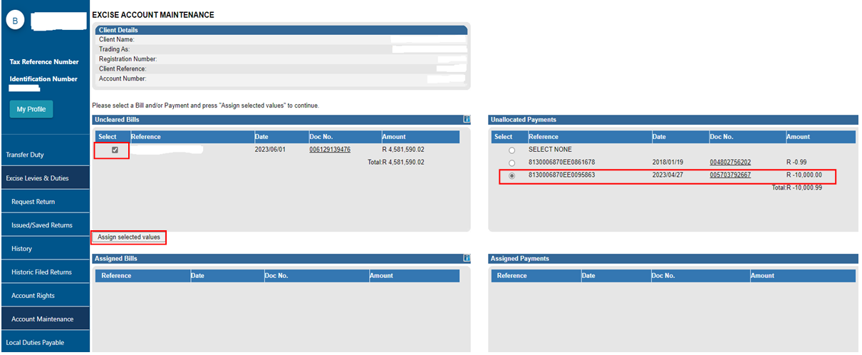The image size is (862, 355).
Task: Open bill document number 006129139476
Action: coord(329,150)
